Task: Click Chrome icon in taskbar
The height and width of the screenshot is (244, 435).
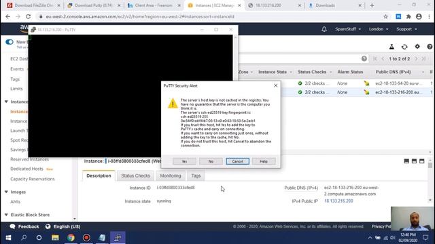Action: pyautogui.click(x=71, y=238)
